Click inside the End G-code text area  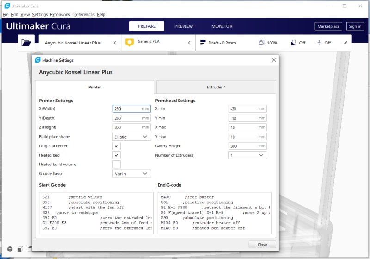215,213
